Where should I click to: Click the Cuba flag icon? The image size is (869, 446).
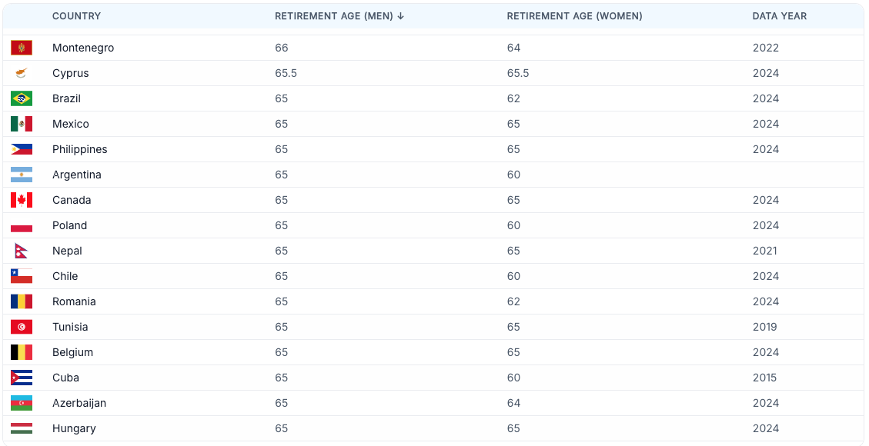click(22, 378)
